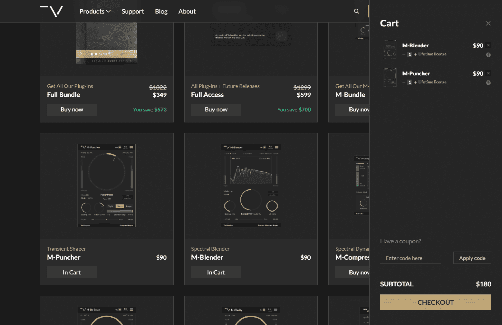Increase M-Puncher quantity with plus
Viewport: 502px width, 325px height.
pyautogui.click(x=415, y=82)
